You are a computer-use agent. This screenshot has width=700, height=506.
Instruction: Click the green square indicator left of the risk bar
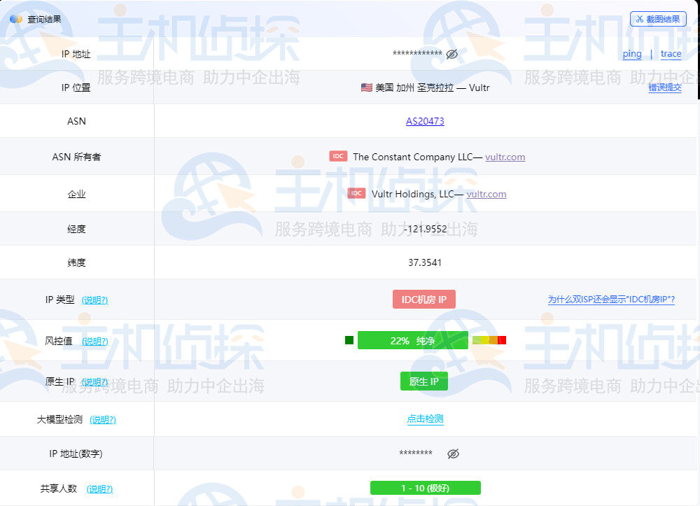click(348, 339)
